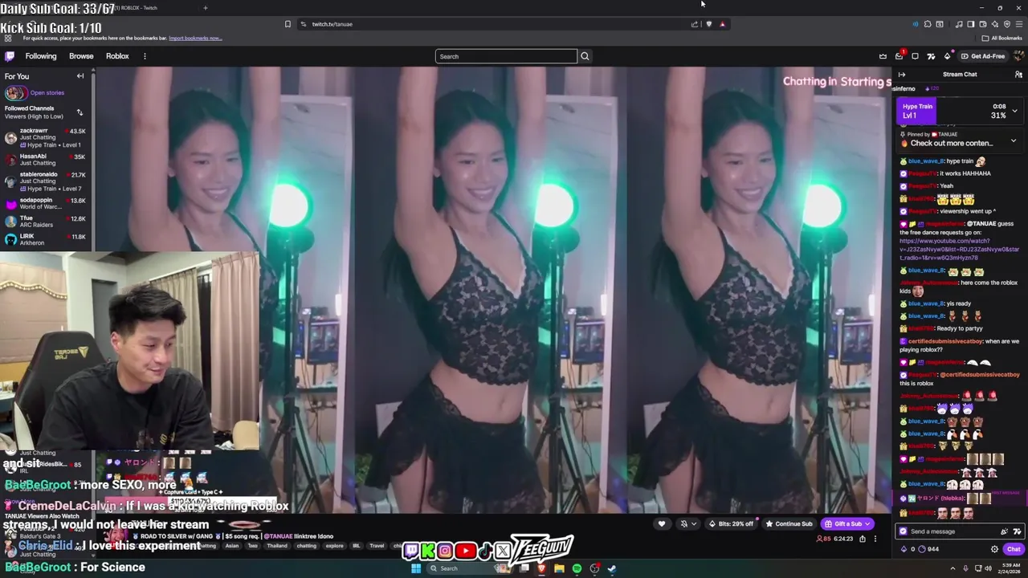Click the chat identity badge icon

(903, 531)
